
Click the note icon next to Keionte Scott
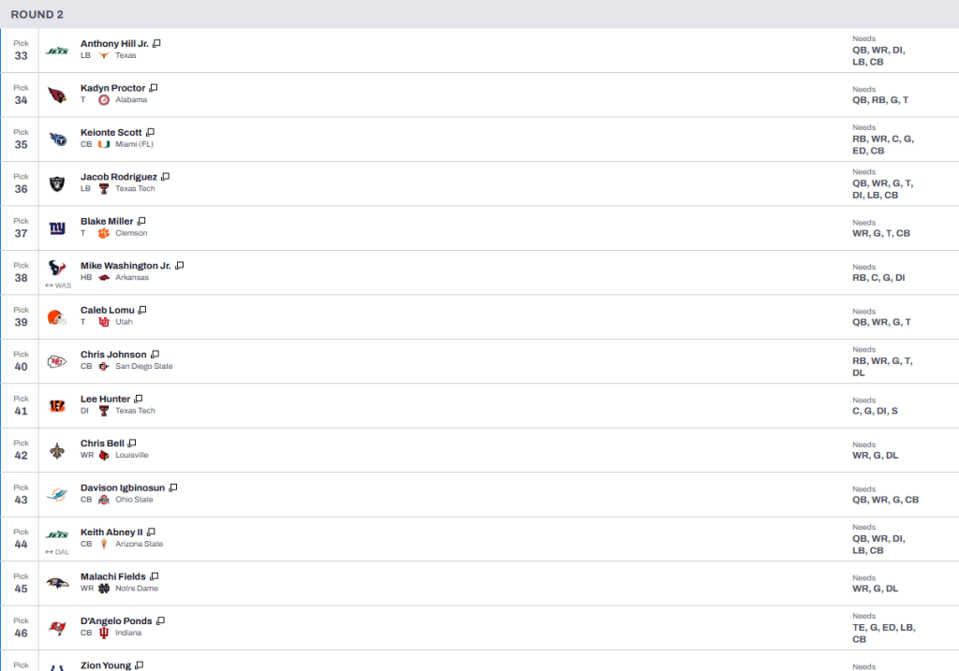(x=150, y=132)
